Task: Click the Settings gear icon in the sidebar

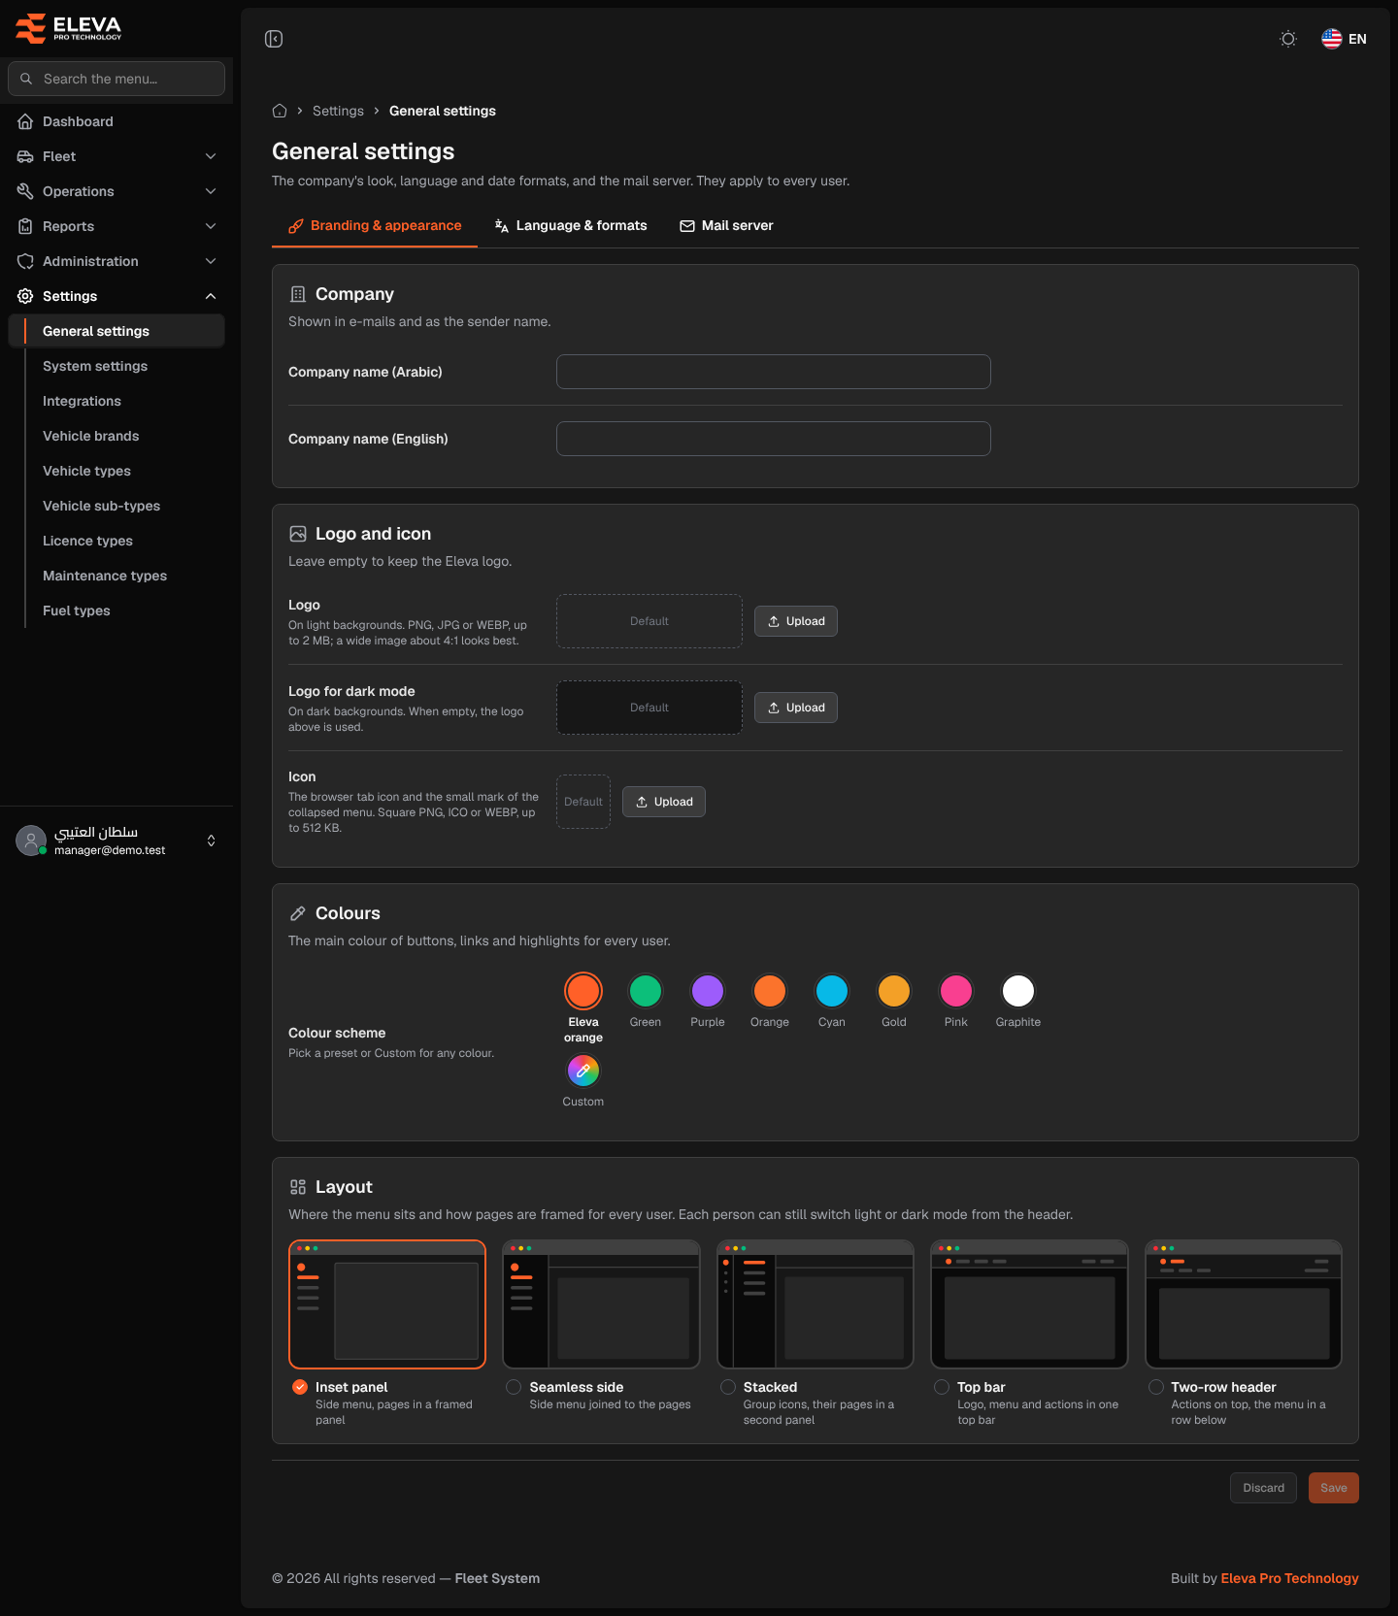Action: tap(25, 296)
